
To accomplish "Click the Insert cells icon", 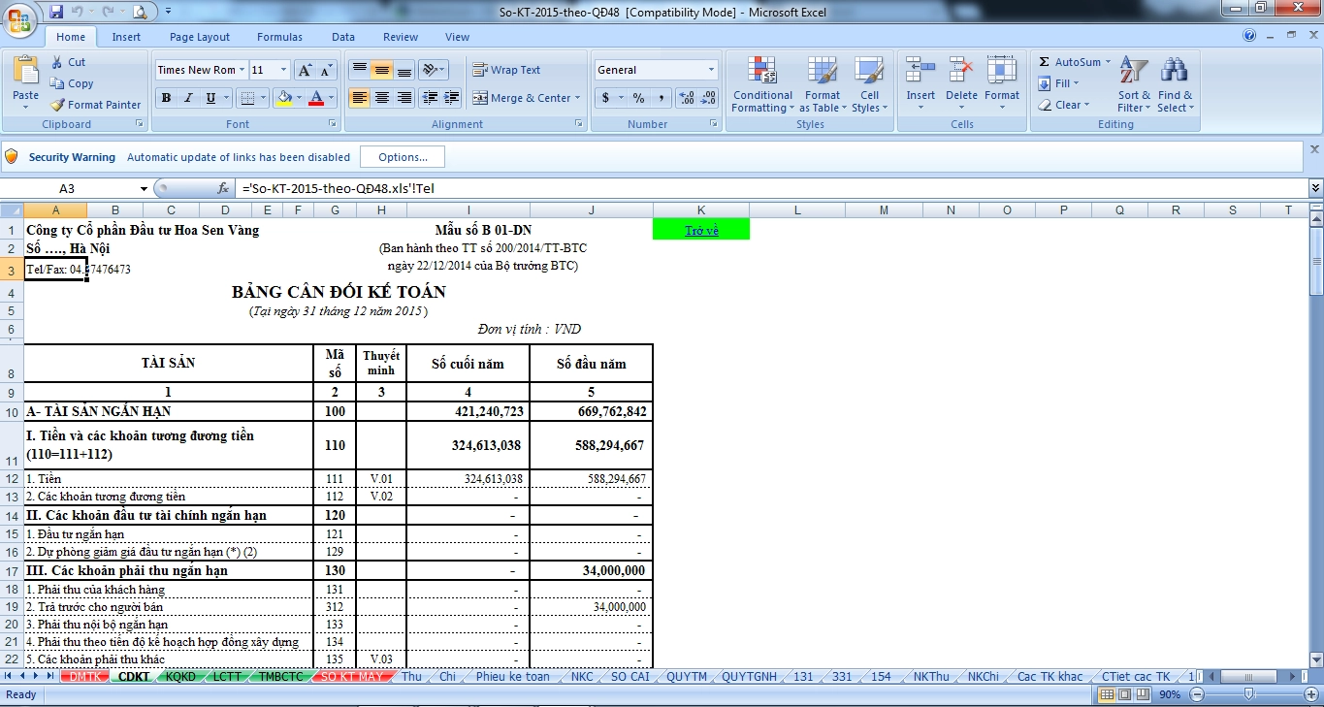I will tap(920, 72).
